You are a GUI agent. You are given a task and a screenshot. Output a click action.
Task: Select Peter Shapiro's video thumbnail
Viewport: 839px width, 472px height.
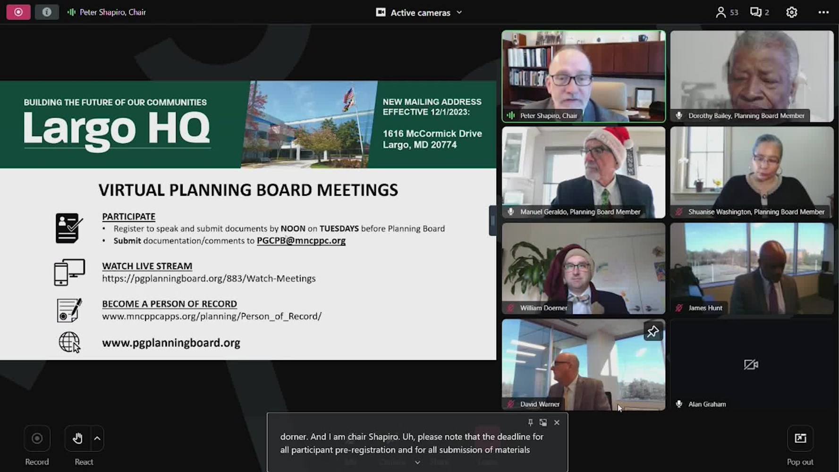pos(584,76)
